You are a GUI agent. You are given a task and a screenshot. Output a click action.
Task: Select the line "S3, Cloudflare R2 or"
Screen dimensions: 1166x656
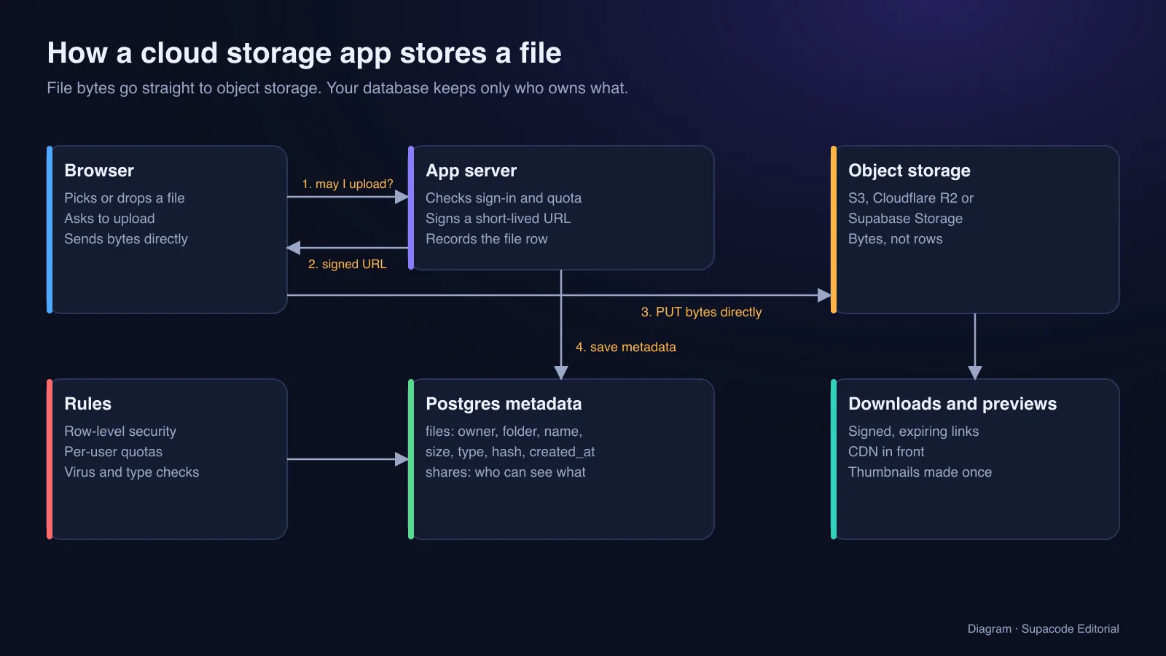coord(911,198)
